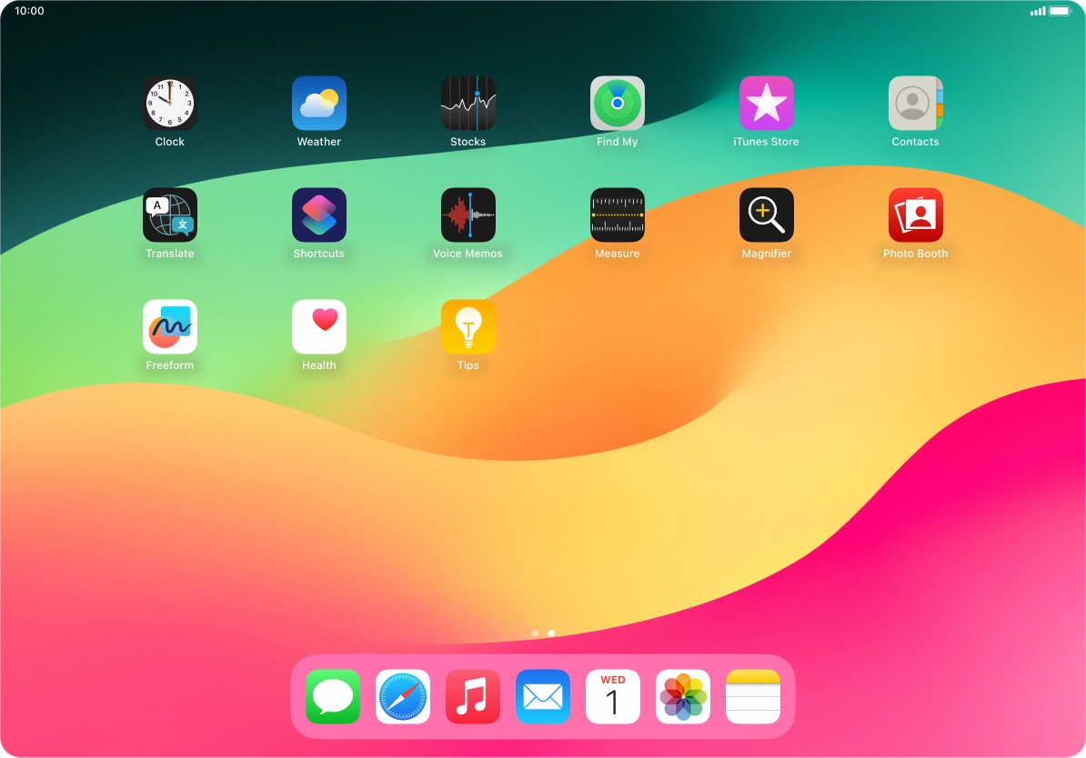1086x758 pixels.
Task: Launch the Weather app
Action: click(318, 103)
